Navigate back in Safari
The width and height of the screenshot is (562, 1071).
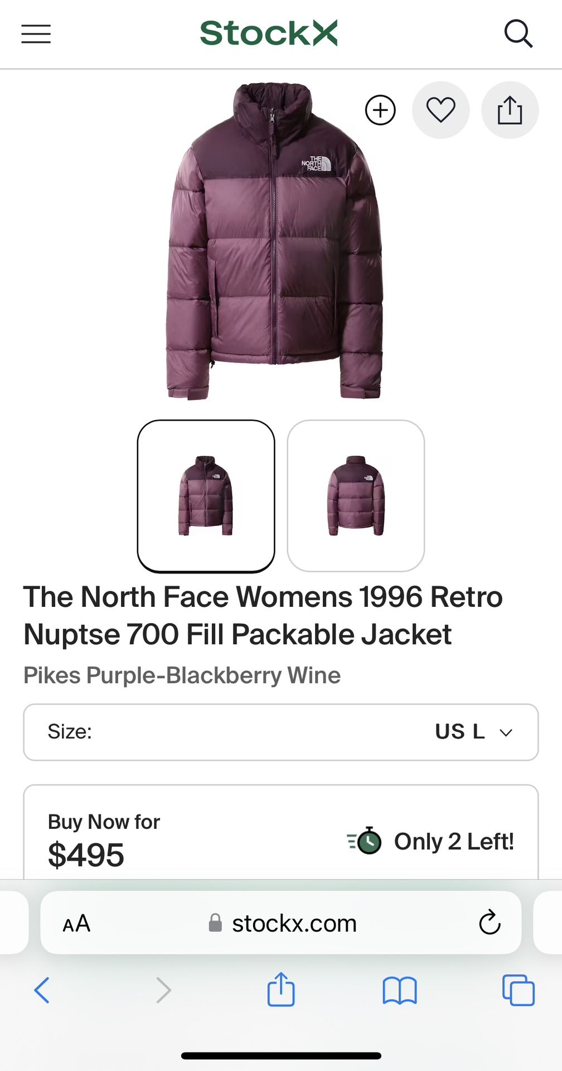[42, 991]
